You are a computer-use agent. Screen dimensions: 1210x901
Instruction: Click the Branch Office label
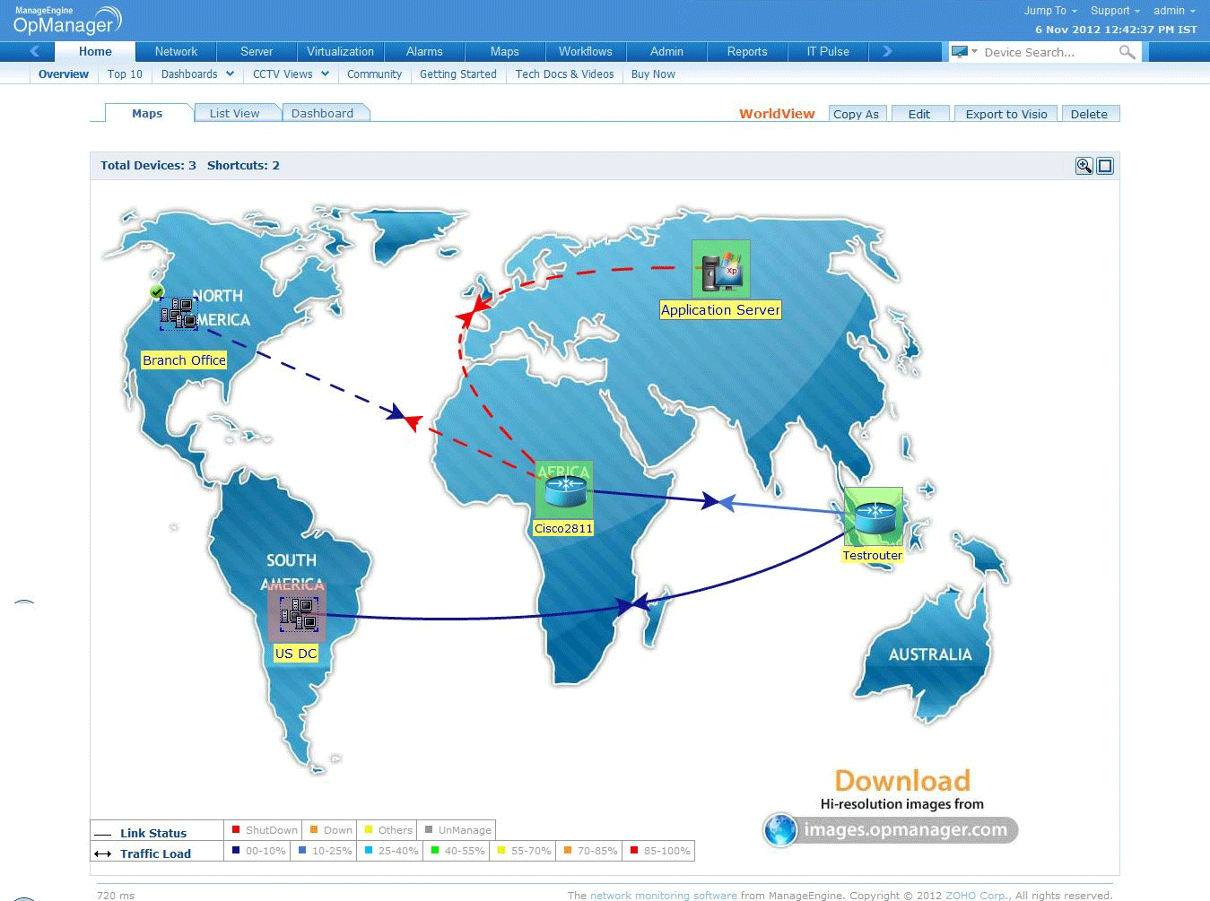click(x=184, y=360)
